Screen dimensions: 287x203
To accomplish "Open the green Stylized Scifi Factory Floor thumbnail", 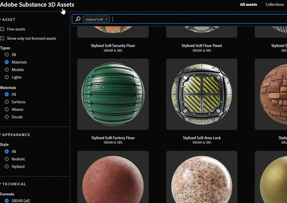I will tap(113, 94).
